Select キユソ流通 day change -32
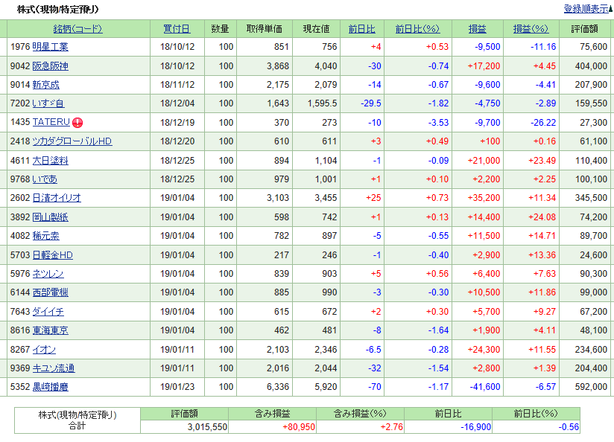Screen dimensions: 614x442 coord(375,368)
